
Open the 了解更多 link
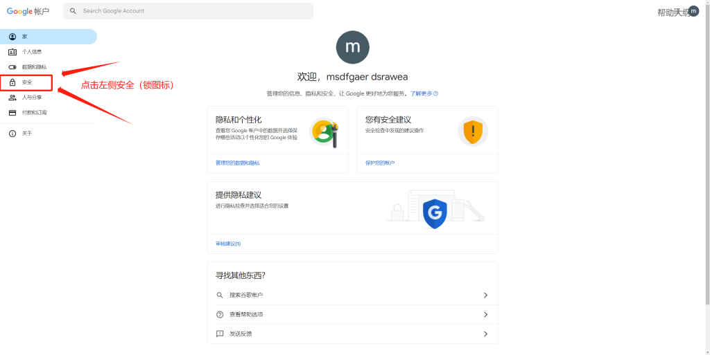tap(421, 93)
